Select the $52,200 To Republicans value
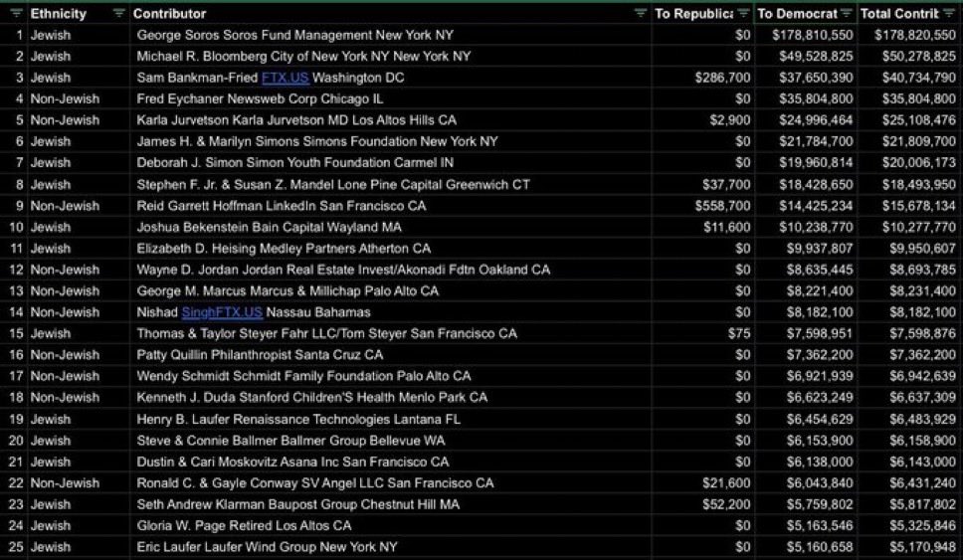 click(x=726, y=504)
